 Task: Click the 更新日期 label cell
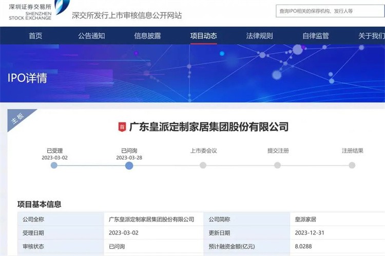[247, 233]
